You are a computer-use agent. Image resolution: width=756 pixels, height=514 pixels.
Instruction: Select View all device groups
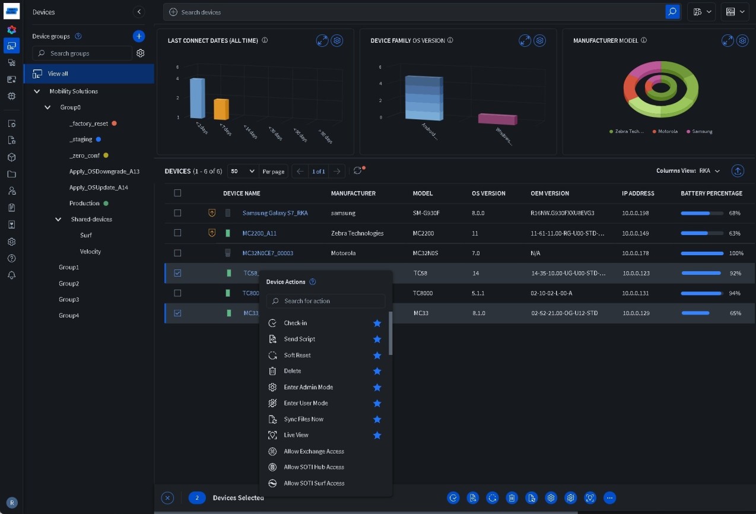pos(58,74)
